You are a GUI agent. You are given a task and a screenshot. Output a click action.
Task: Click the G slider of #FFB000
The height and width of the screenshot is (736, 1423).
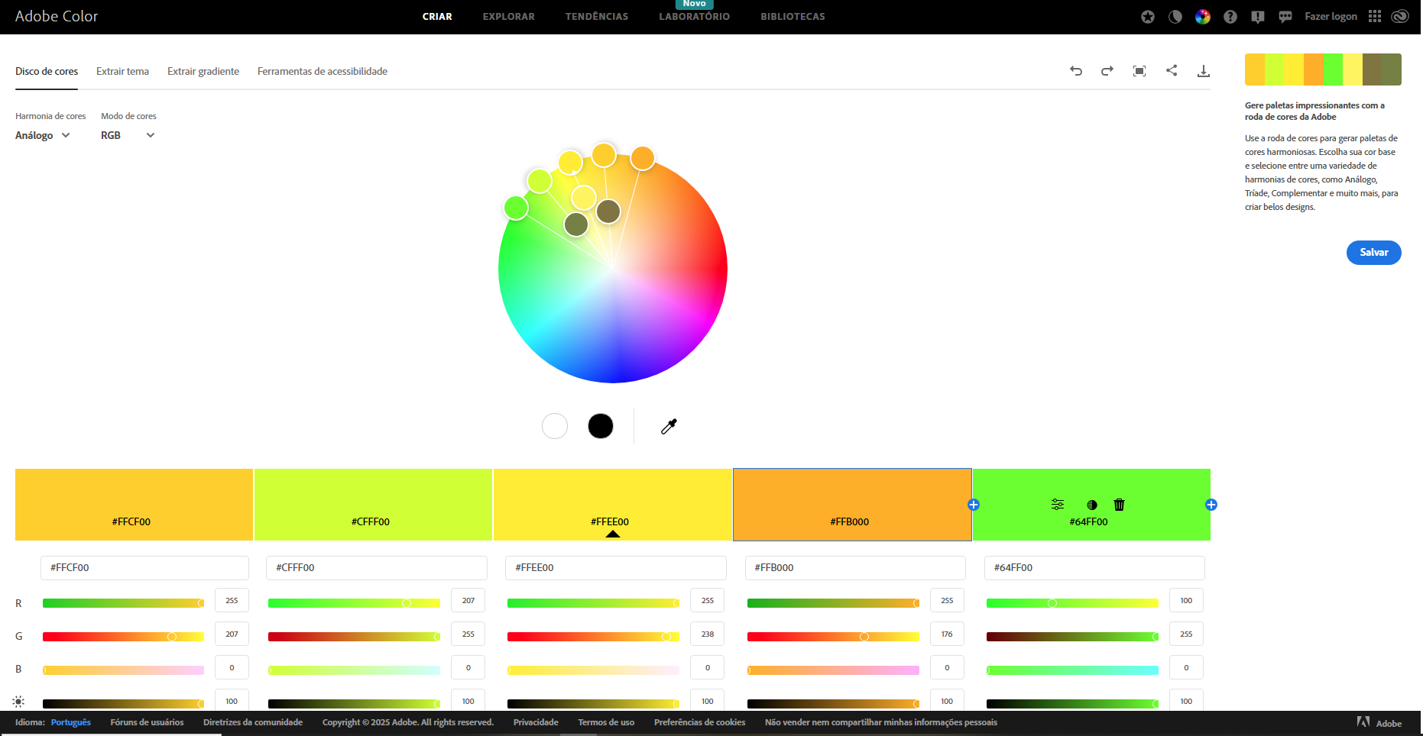point(833,637)
